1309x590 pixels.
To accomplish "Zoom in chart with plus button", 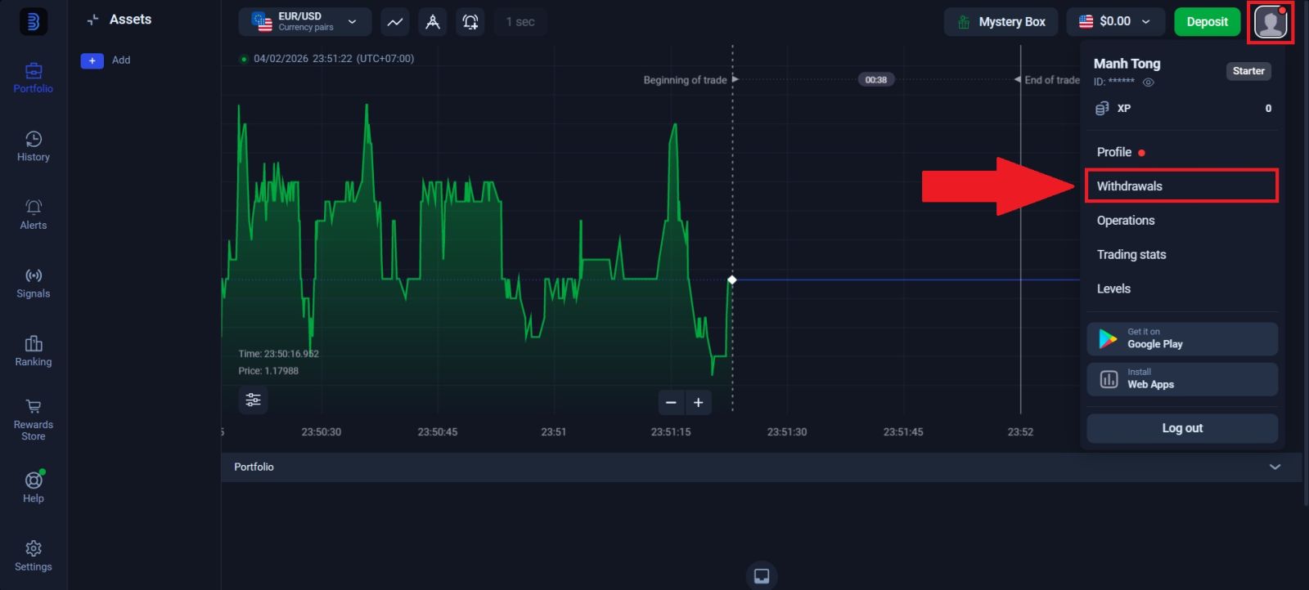I will 699,402.
